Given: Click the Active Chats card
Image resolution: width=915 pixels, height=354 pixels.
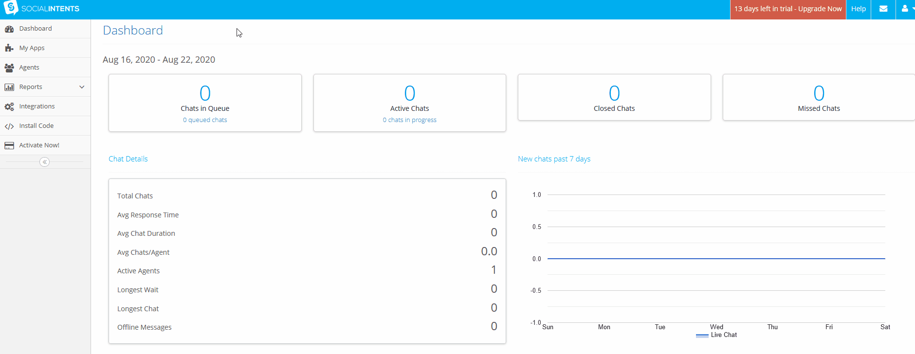Looking at the screenshot, I should pyautogui.click(x=409, y=103).
